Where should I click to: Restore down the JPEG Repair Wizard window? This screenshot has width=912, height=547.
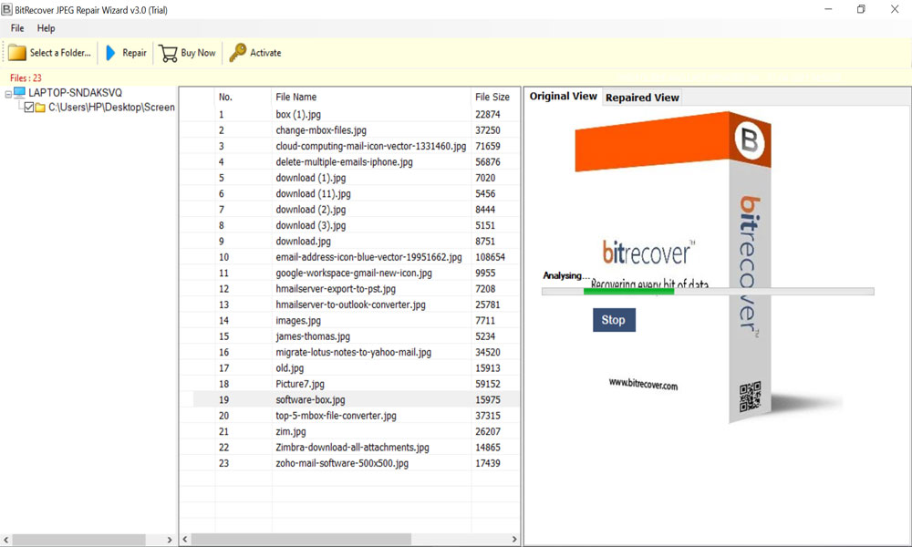click(x=861, y=9)
